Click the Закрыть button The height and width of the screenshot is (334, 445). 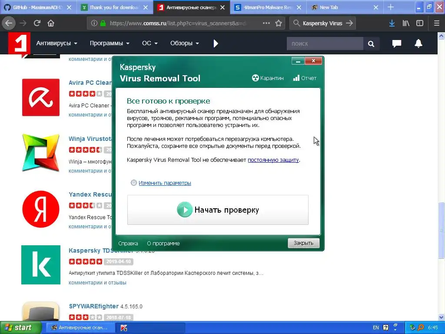point(303,243)
